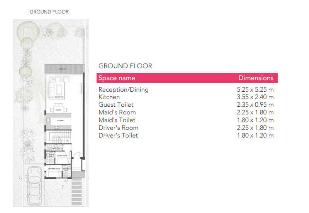
Task: Click the stepping stones beside the car
Action: click(76, 189)
